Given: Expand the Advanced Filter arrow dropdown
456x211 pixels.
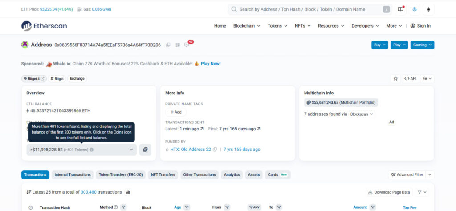Looking at the screenshot, I should tap(430, 174).
